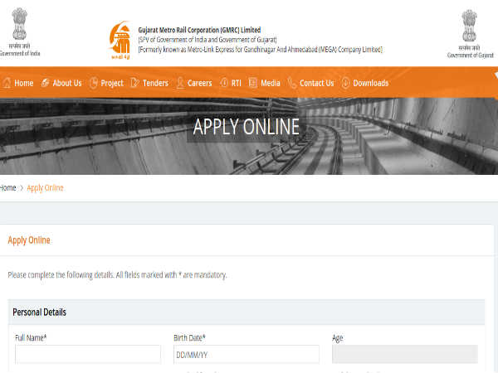Screen dimensions: 498x373
Task: Open the About Us menu
Action: pyautogui.click(x=67, y=83)
